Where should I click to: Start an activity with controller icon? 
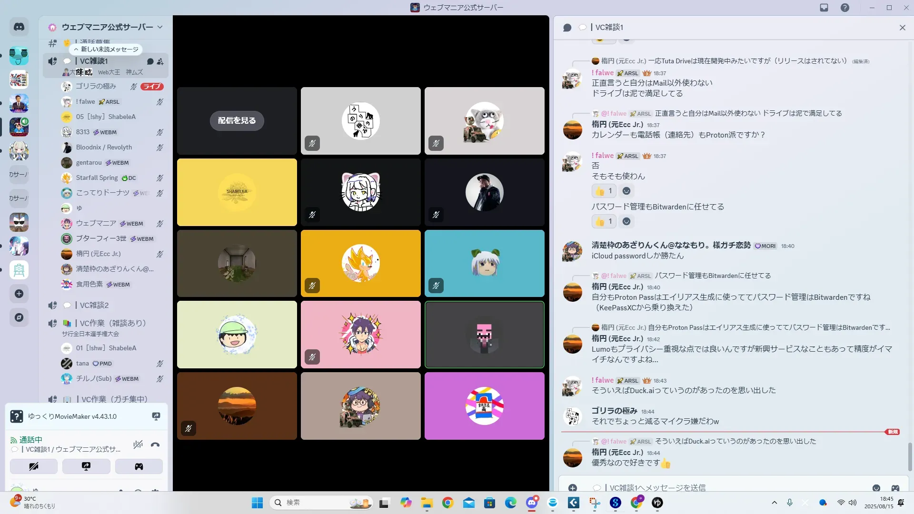click(x=139, y=466)
